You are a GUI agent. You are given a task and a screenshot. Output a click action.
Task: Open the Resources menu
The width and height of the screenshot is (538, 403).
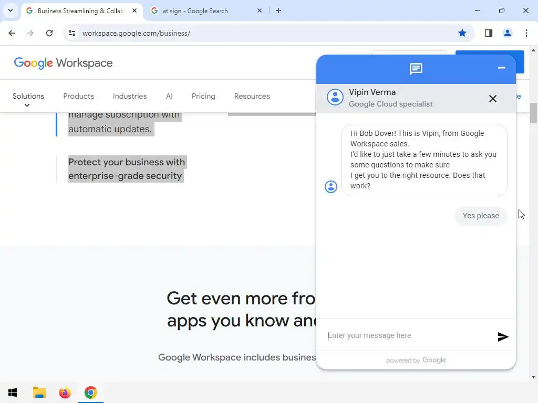252,96
